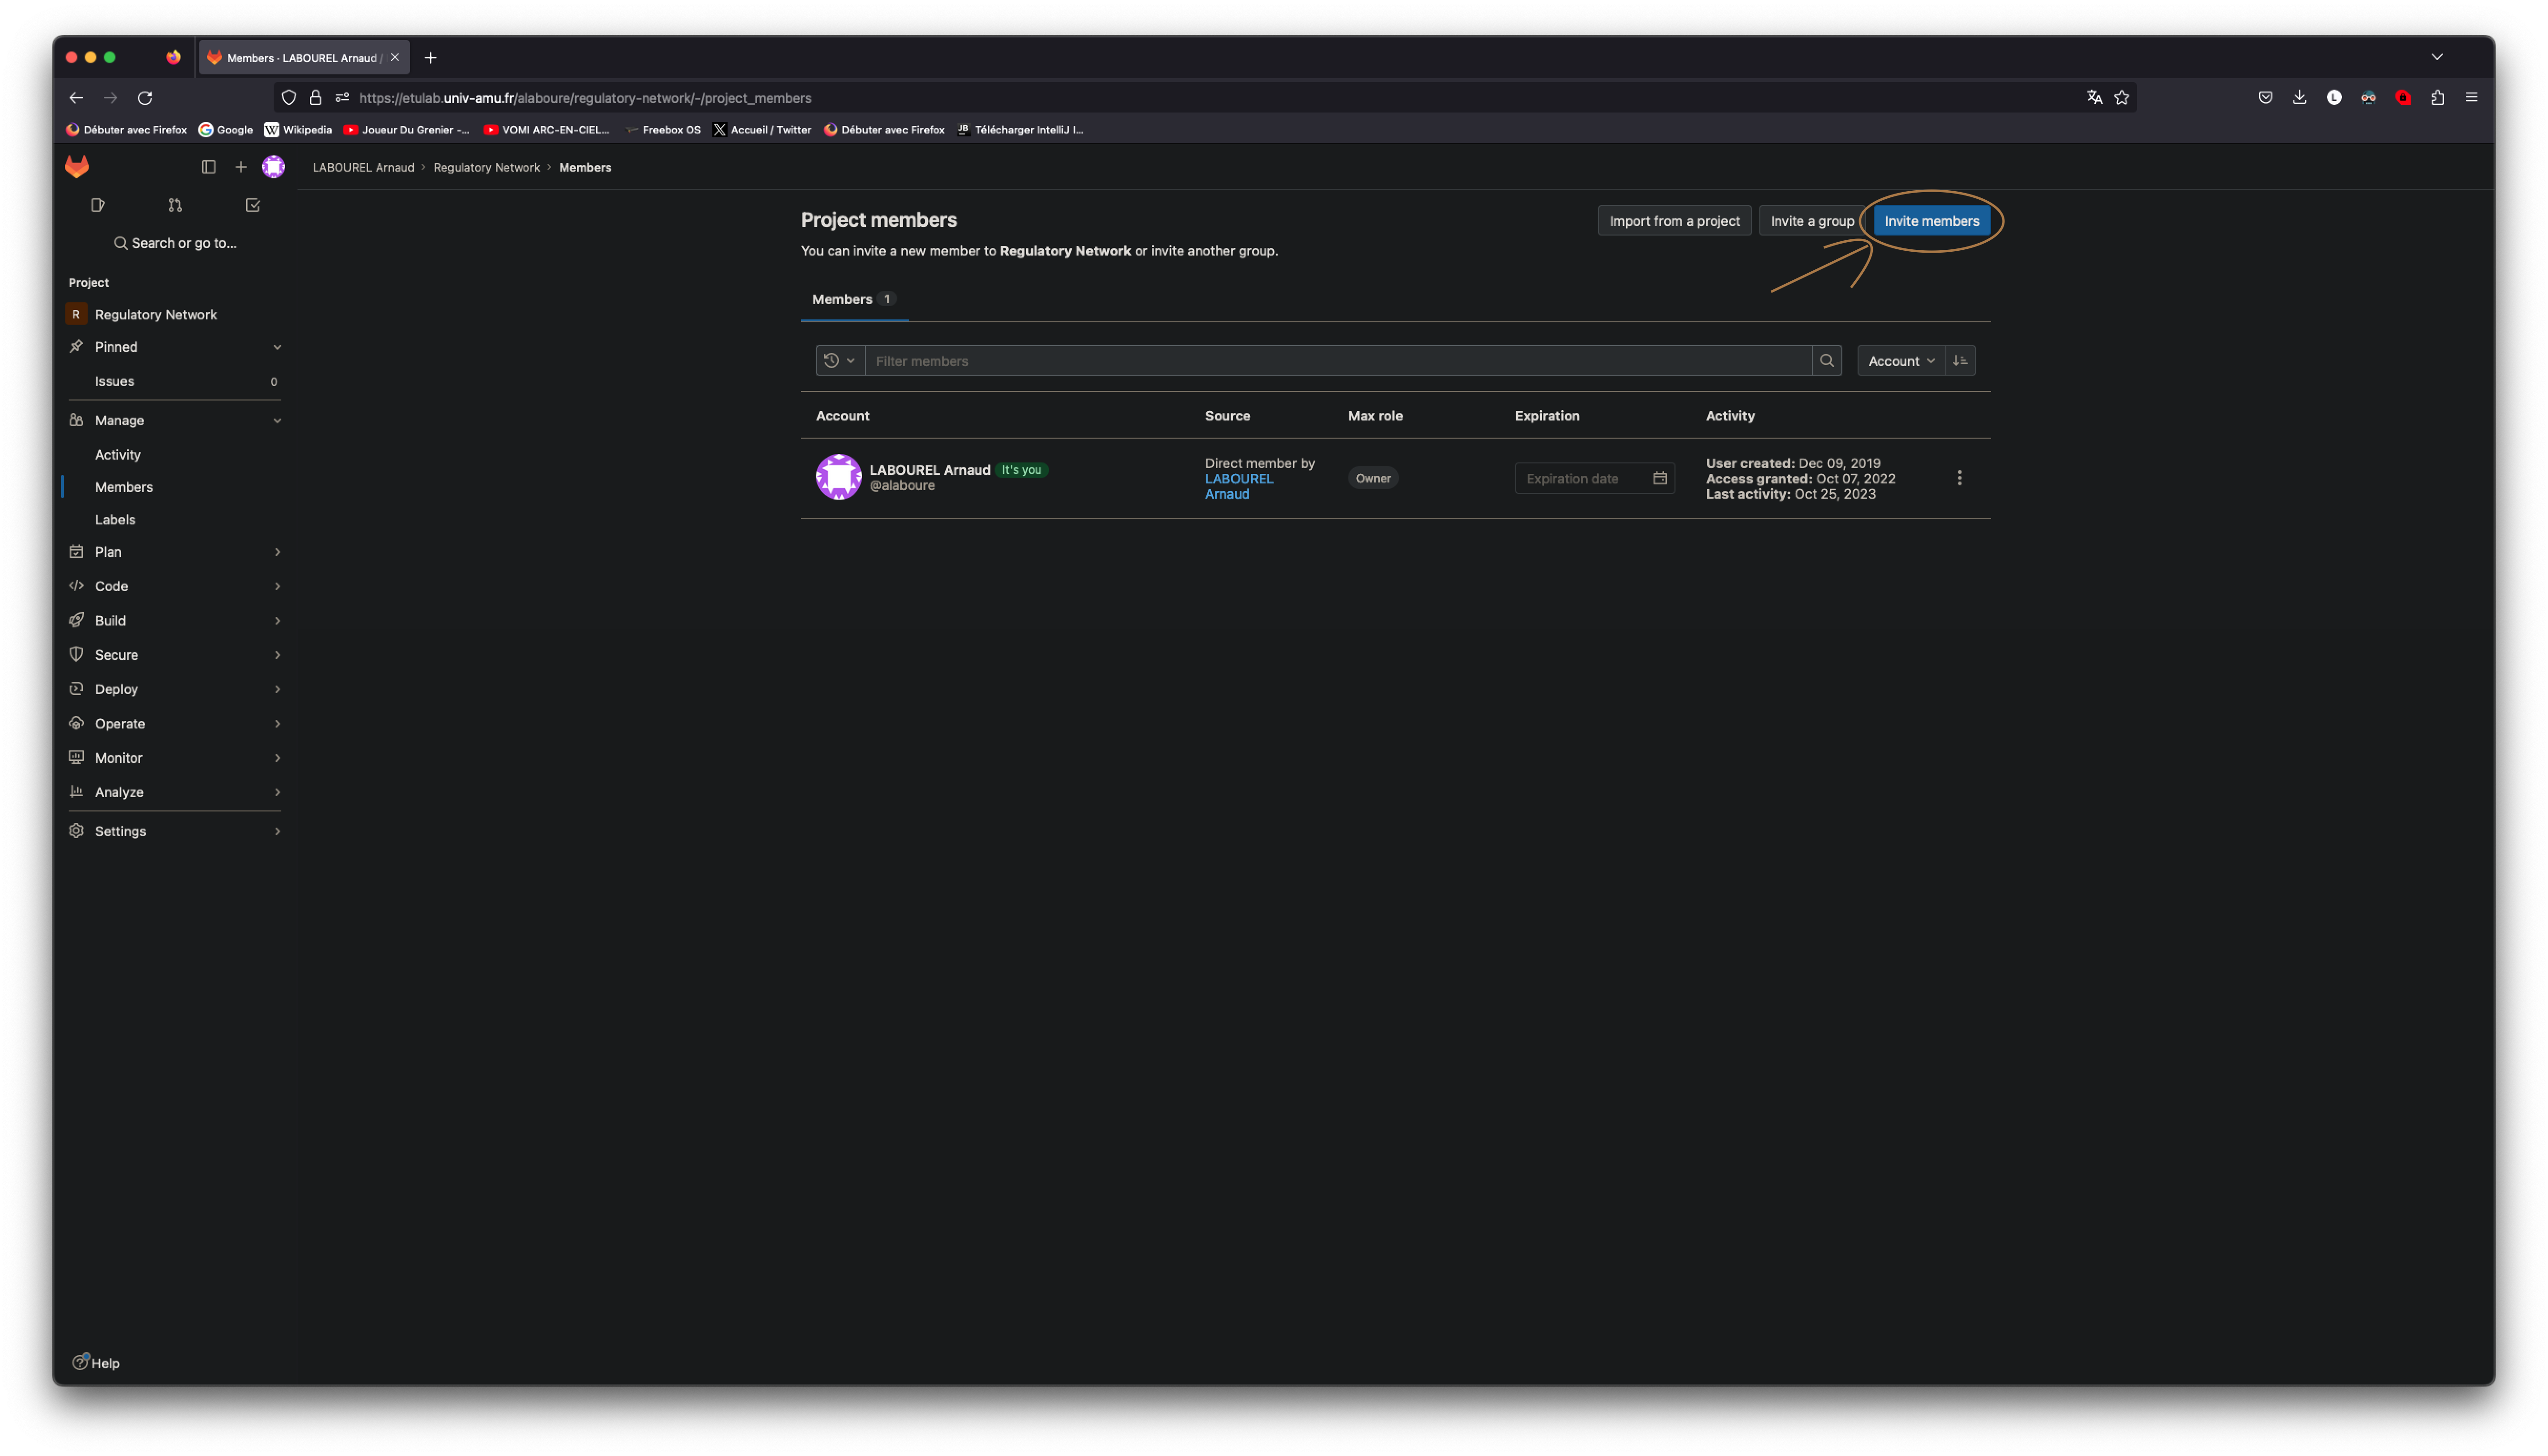2548x1456 pixels.
Task: Open assigned issues icon in sidebar
Action: [x=98, y=205]
